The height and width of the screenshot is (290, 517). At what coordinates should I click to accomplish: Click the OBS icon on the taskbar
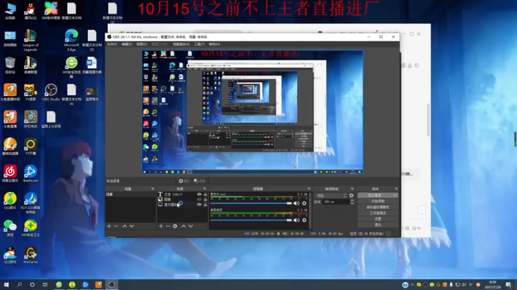[111, 285]
